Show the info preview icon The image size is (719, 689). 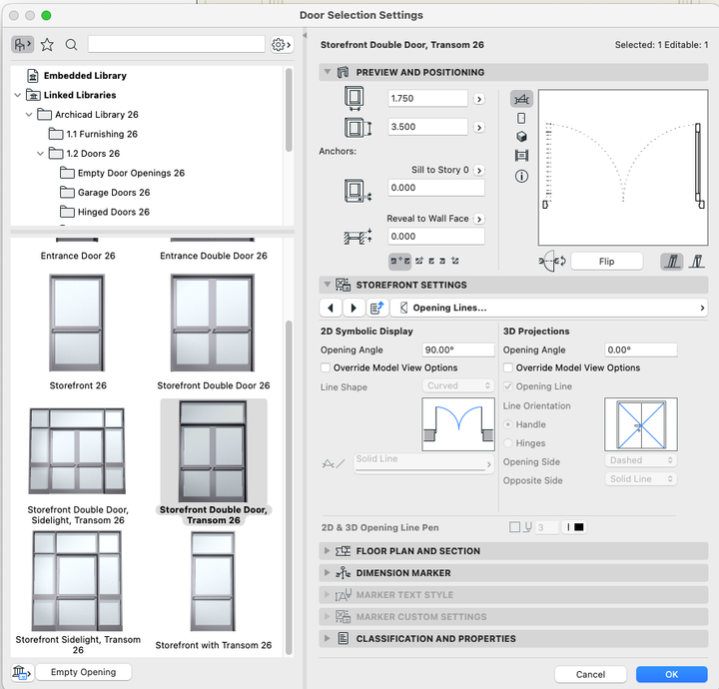[521, 176]
